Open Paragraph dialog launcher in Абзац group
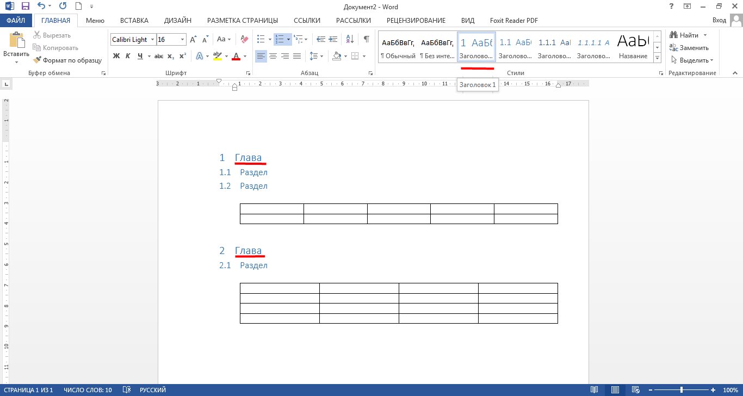743x396 pixels. click(x=371, y=73)
